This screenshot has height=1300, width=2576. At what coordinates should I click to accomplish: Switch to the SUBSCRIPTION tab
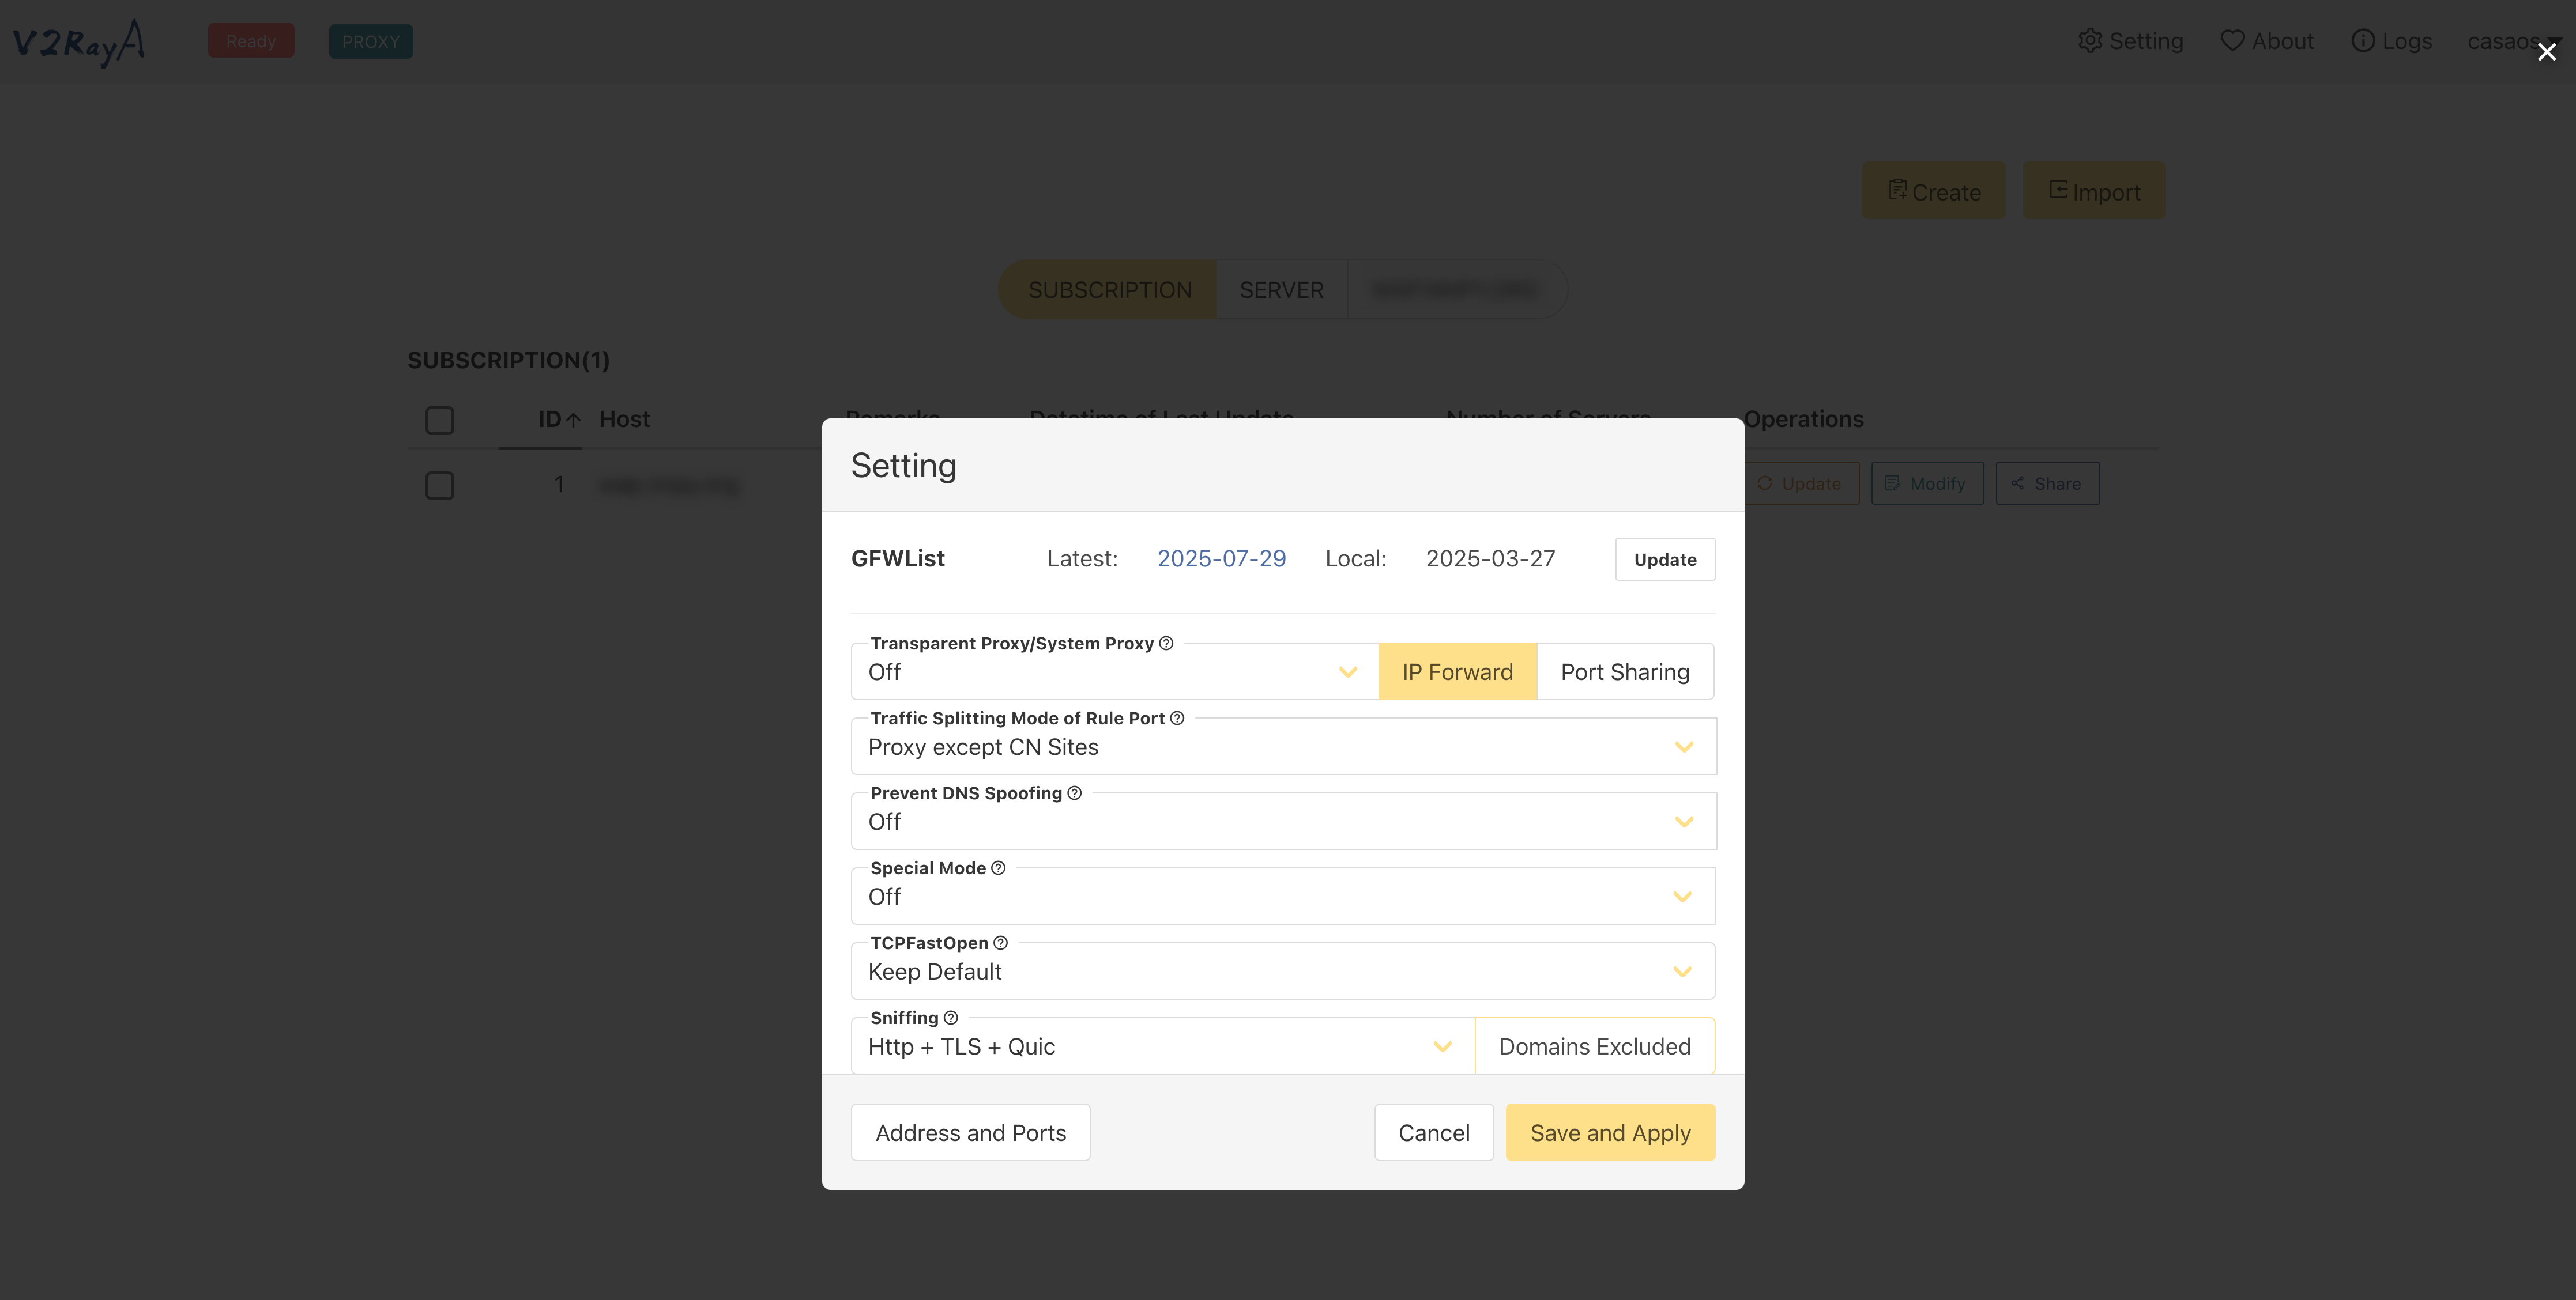tap(1109, 290)
